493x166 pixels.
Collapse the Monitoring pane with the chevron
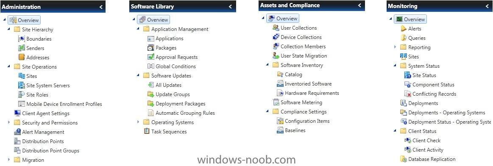[x=487, y=6]
